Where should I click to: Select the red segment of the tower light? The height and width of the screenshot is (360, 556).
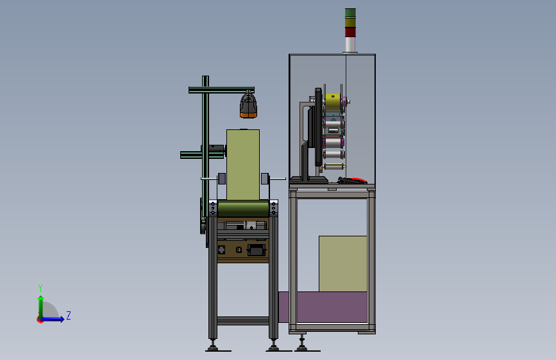click(350, 32)
